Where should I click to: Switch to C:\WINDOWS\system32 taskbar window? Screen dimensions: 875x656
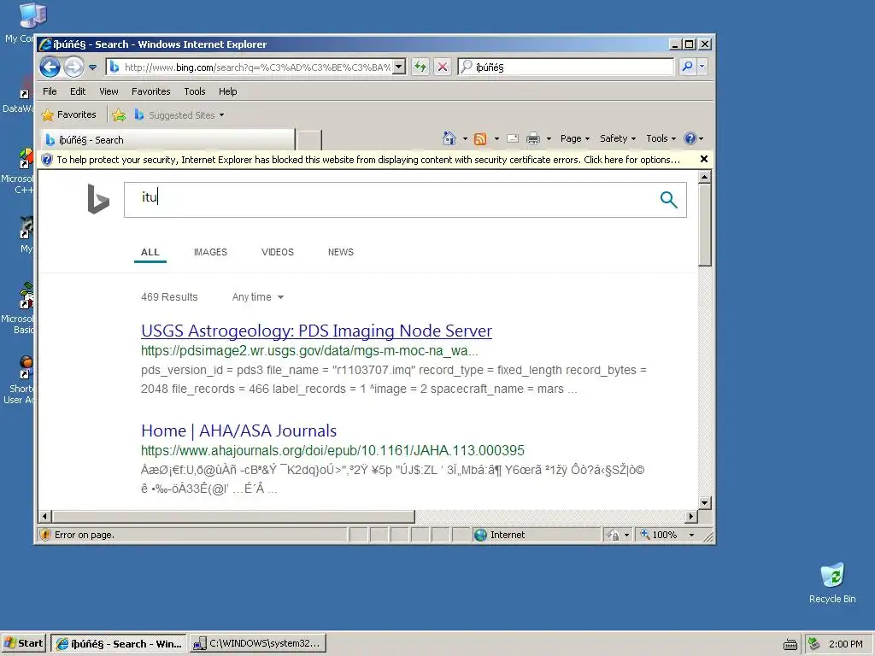[257, 643]
